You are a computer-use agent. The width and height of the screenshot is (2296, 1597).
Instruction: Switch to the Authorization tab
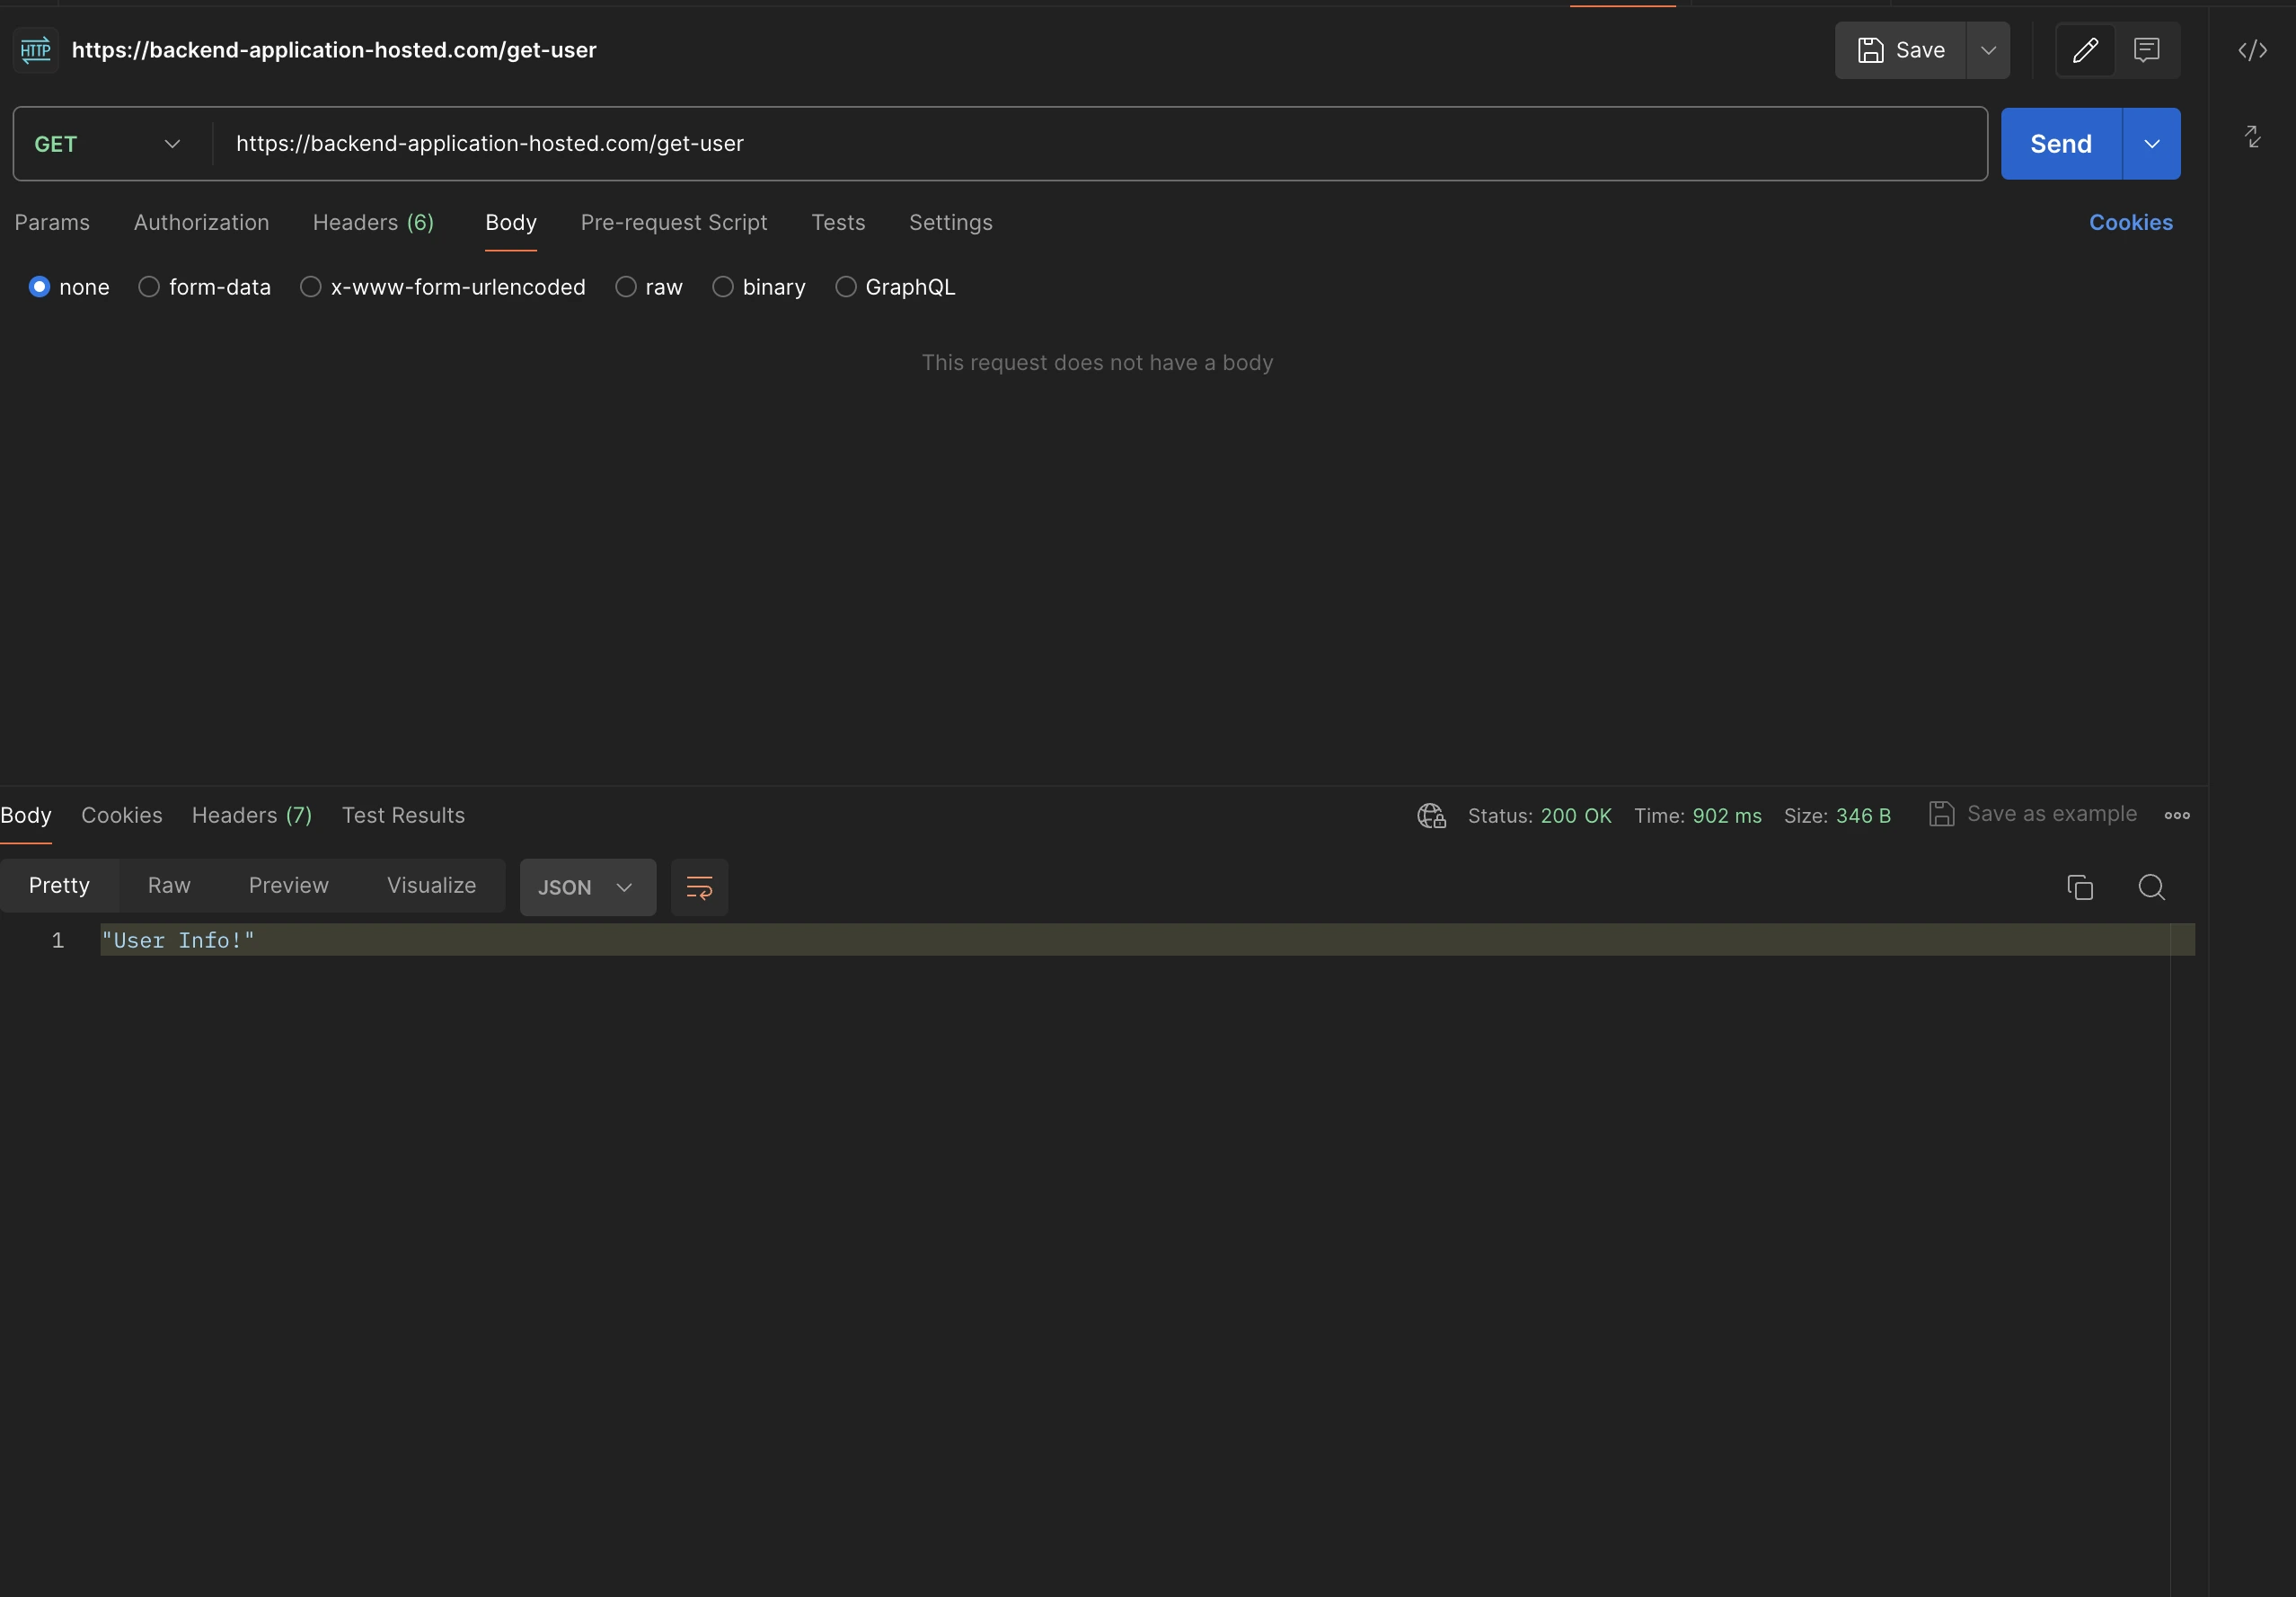[202, 223]
